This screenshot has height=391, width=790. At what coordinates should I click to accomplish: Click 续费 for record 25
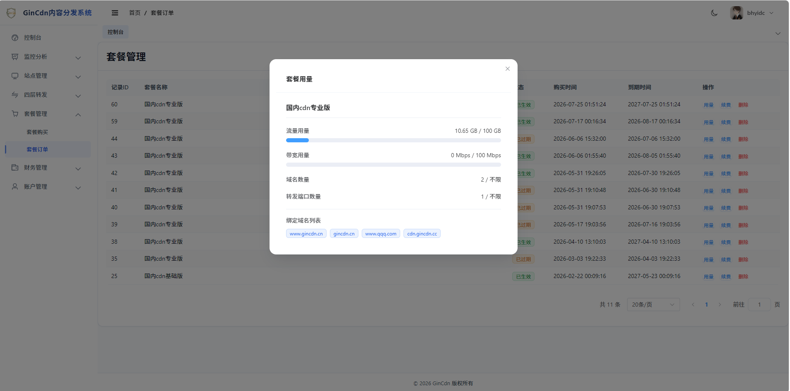tap(726, 277)
